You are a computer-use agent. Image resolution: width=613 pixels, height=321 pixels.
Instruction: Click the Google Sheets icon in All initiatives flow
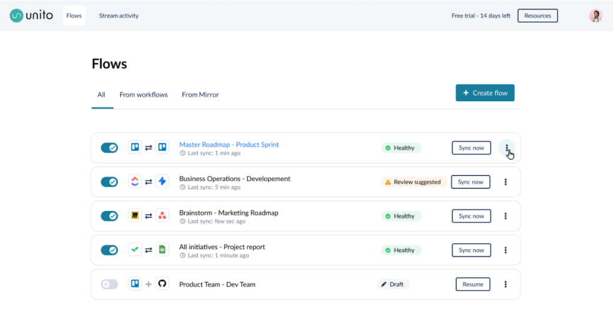(x=162, y=250)
